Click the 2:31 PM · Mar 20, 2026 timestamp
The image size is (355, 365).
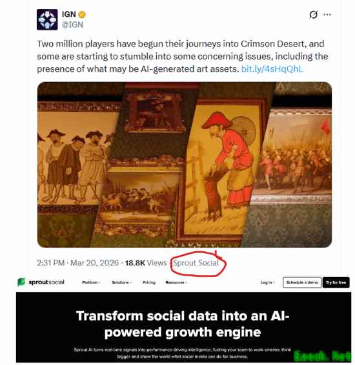[x=77, y=263]
